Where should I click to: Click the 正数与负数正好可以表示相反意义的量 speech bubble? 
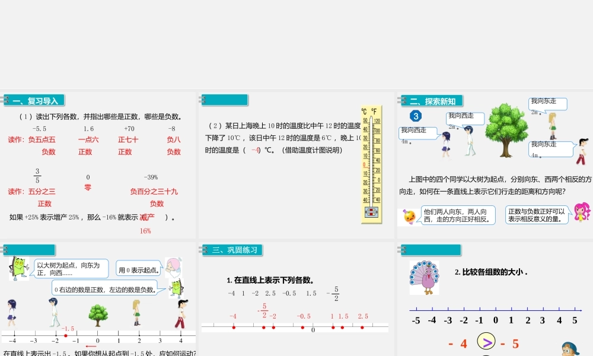[x=537, y=215]
